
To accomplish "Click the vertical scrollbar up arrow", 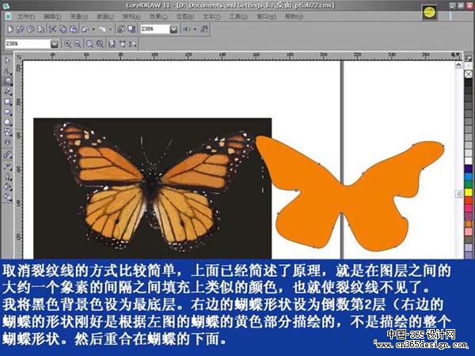I will pos(458,65).
